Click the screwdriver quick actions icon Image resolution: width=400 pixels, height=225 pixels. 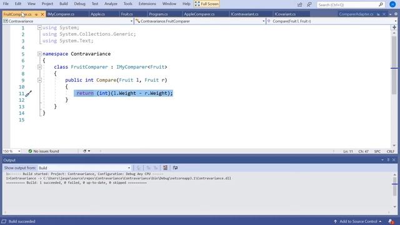point(28,94)
